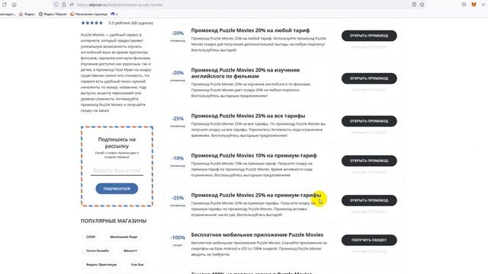Click the e-mail input field for newsletter
The image size is (488, 274).
click(117, 170)
